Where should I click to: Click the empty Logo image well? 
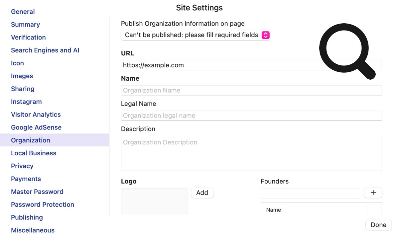tap(154, 201)
